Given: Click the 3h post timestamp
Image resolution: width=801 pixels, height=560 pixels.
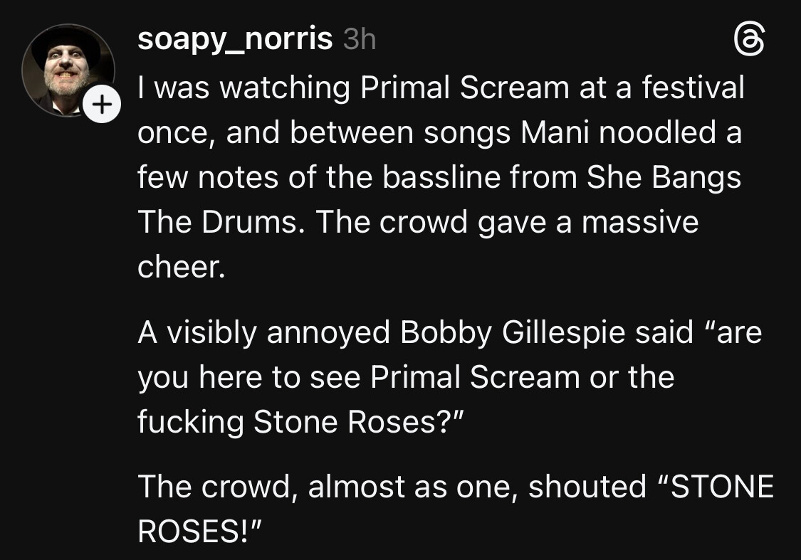Looking at the screenshot, I should [359, 41].
